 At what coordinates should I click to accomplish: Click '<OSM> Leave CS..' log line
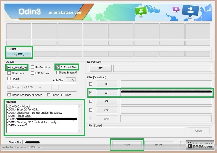click(x=18, y=125)
